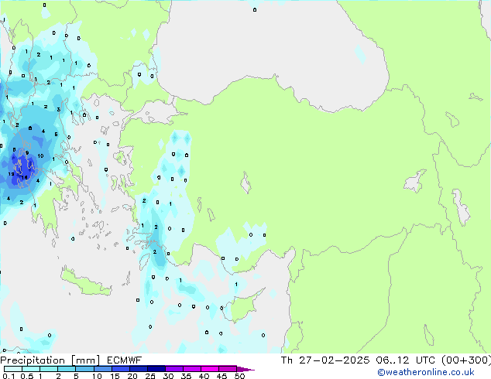Click the 20–25 mm dark blue swatch
Screen dimensions: 491x379
point(139,369)
